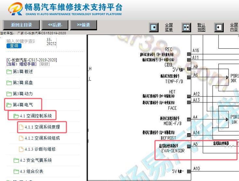
Task: Click the A16 pin label
Action: 196,51
